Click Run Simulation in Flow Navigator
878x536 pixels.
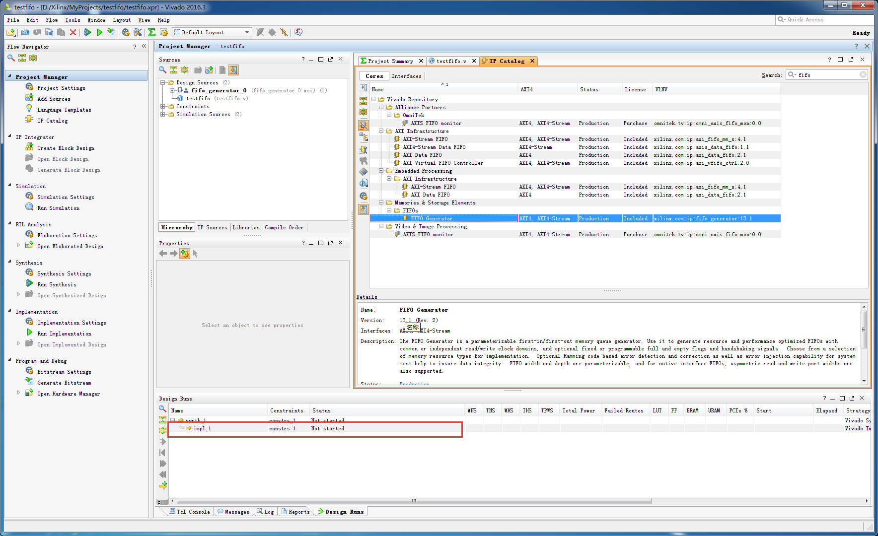pyautogui.click(x=58, y=208)
